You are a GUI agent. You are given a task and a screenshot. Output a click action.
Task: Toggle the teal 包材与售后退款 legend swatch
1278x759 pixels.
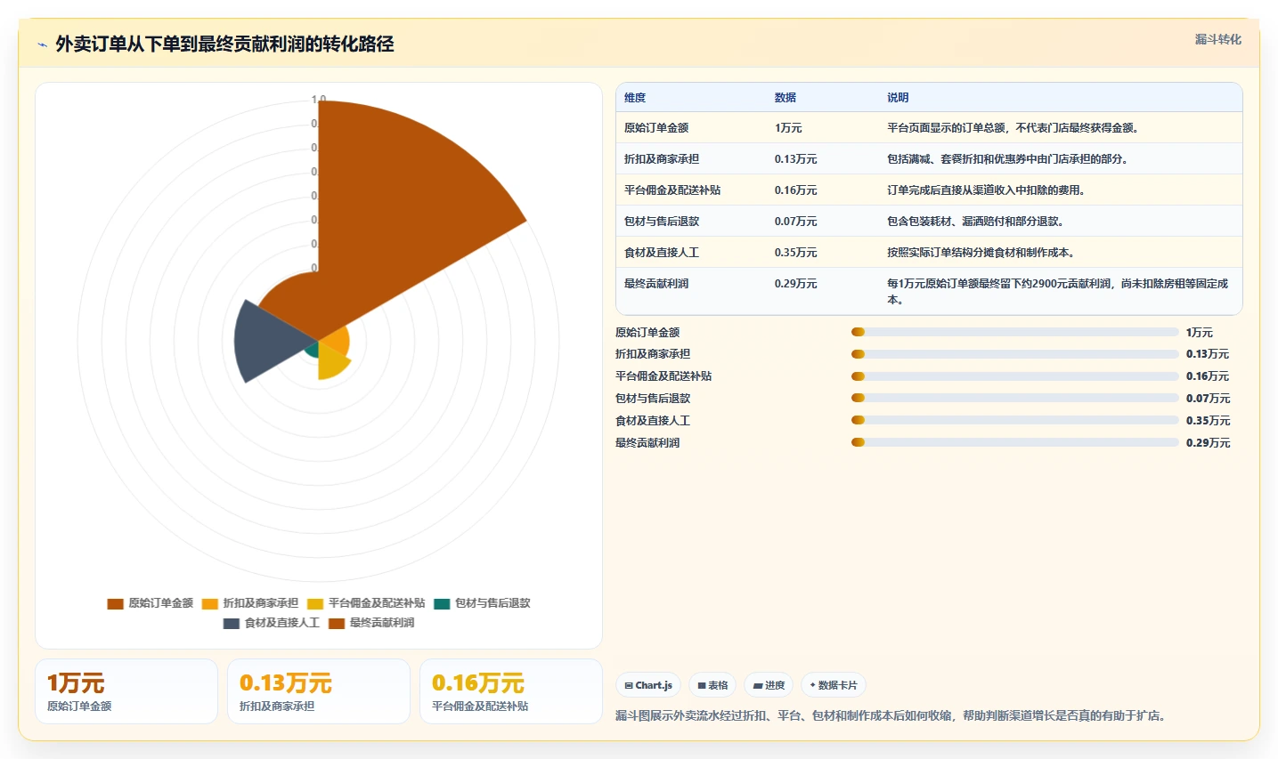tap(442, 603)
